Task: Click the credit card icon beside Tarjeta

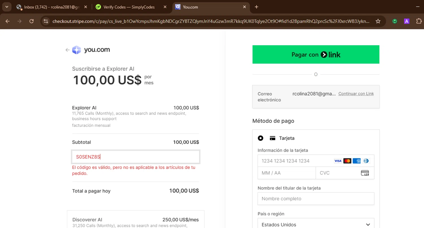Action: tap(272, 138)
